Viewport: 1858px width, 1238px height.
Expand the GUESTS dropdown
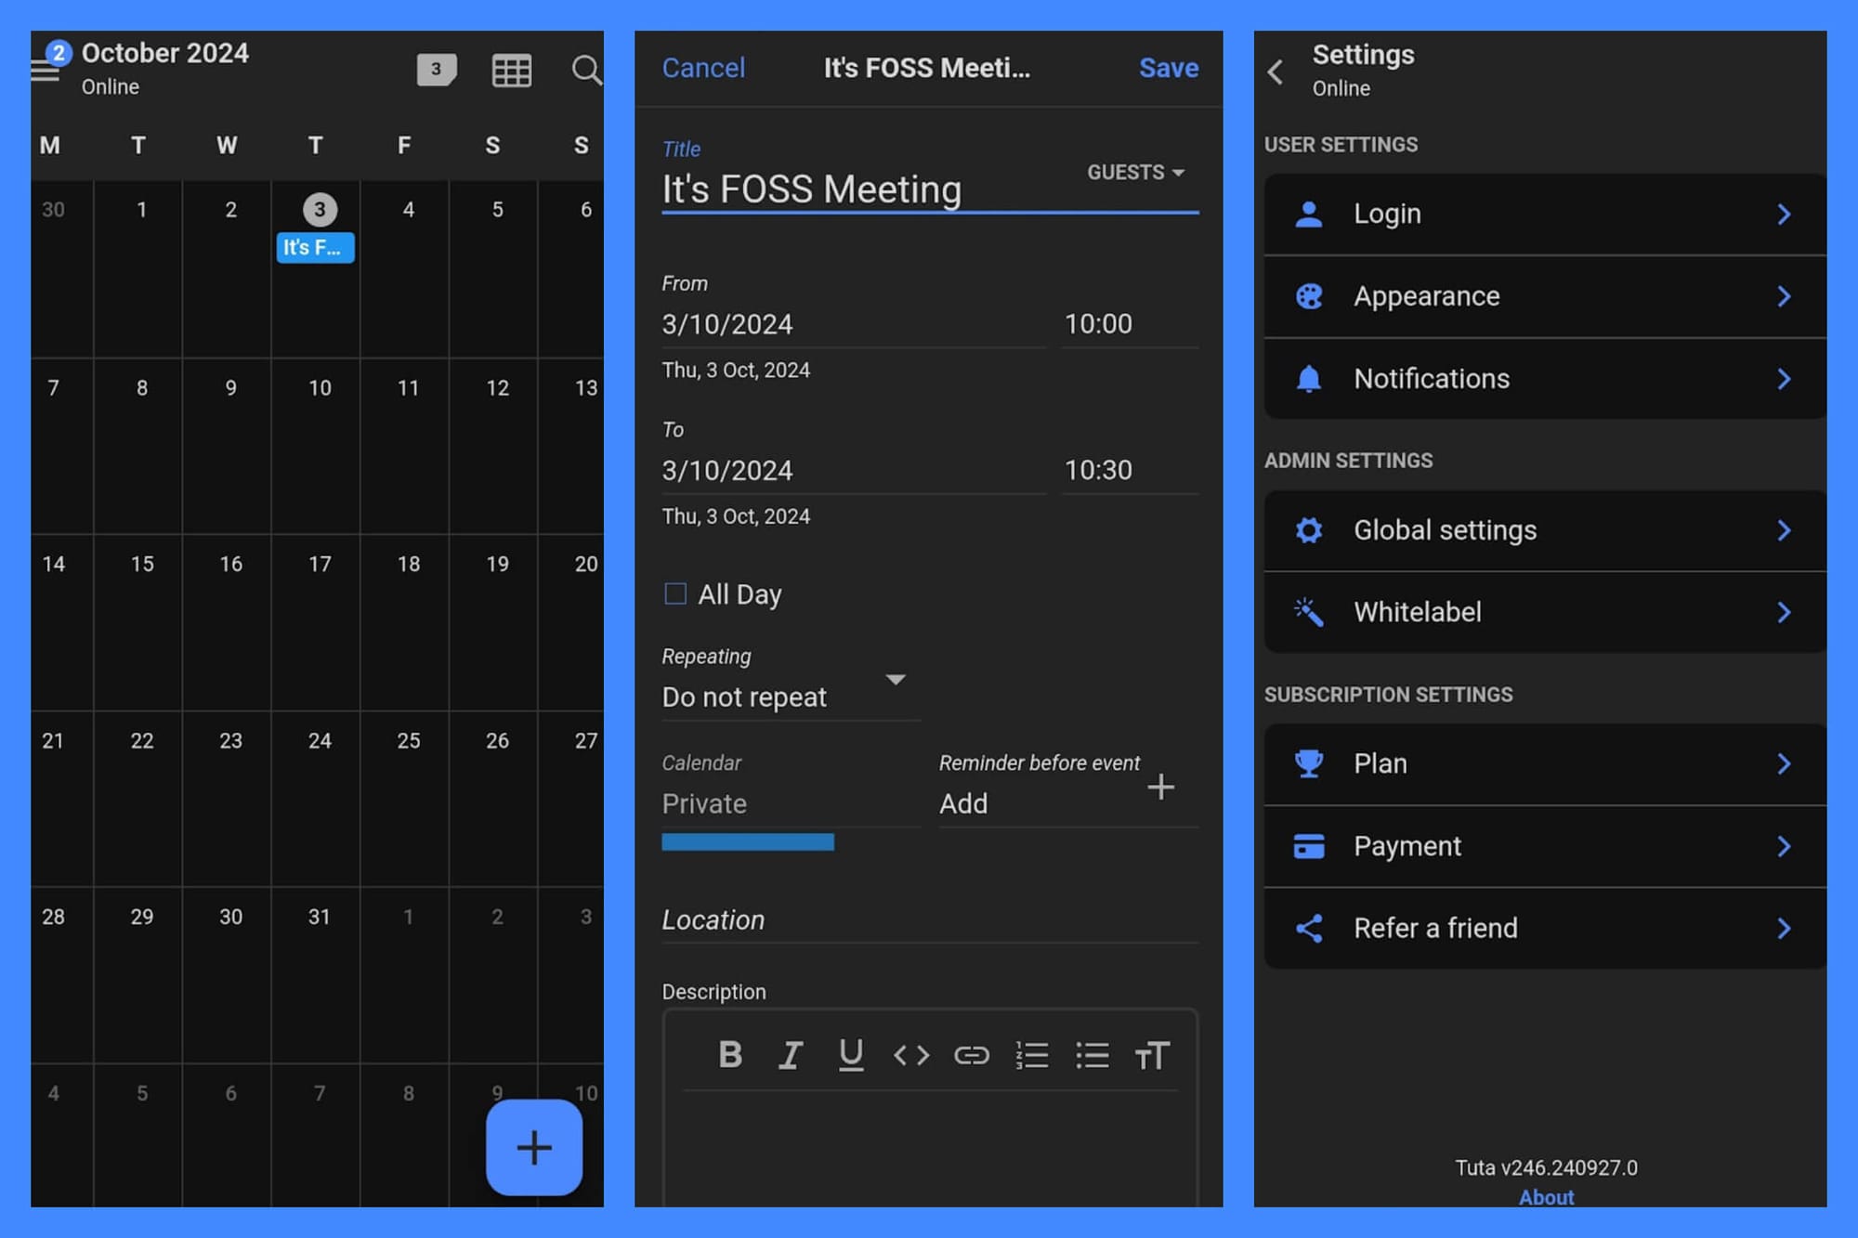1133,172
